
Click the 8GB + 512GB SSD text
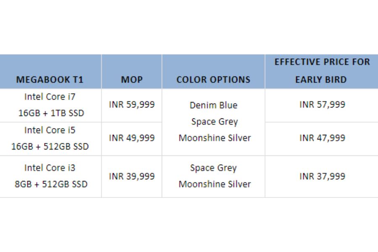pyautogui.click(x=51, y=184)
